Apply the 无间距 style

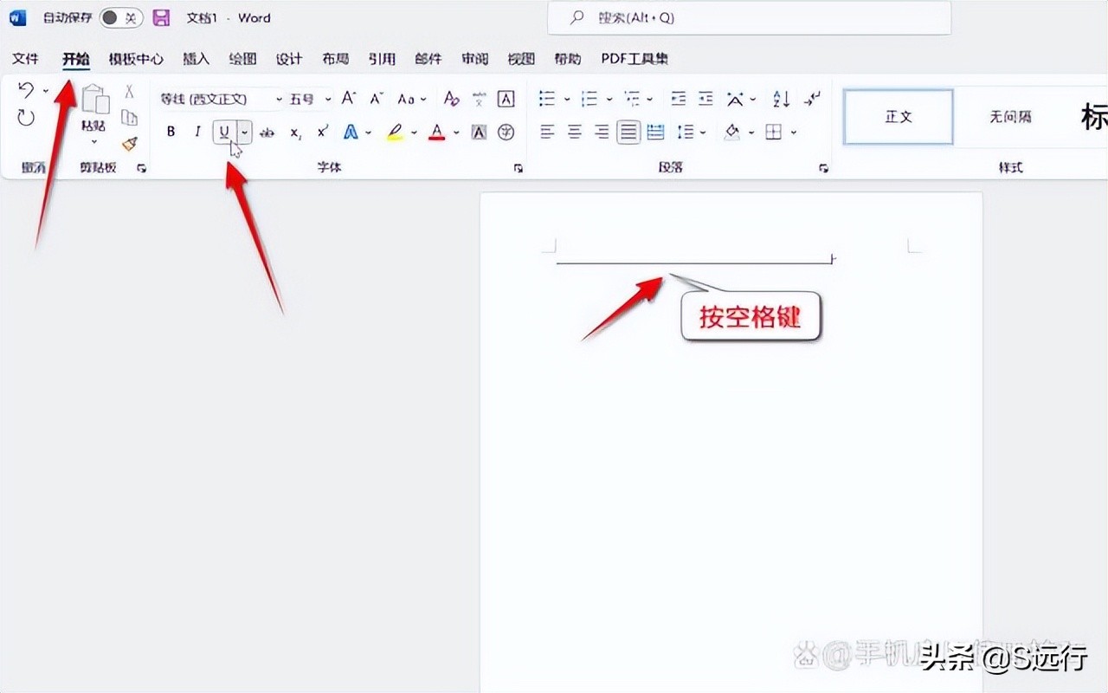coord(1010,117)
